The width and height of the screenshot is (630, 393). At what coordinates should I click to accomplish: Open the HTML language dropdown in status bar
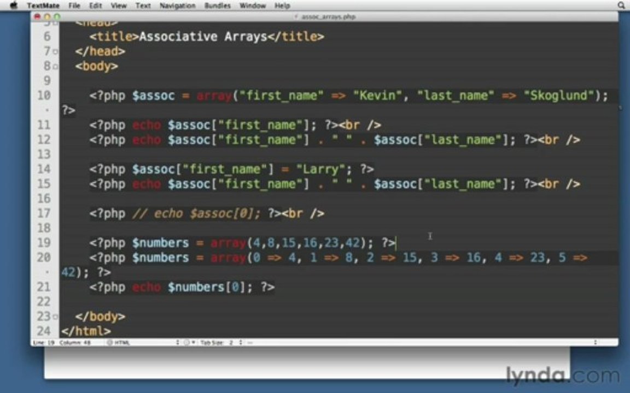coord(143,342)
